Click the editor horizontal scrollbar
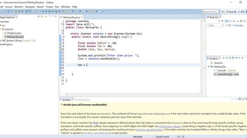The width and height of the screenshot is (247, 138). coord(132,94)
